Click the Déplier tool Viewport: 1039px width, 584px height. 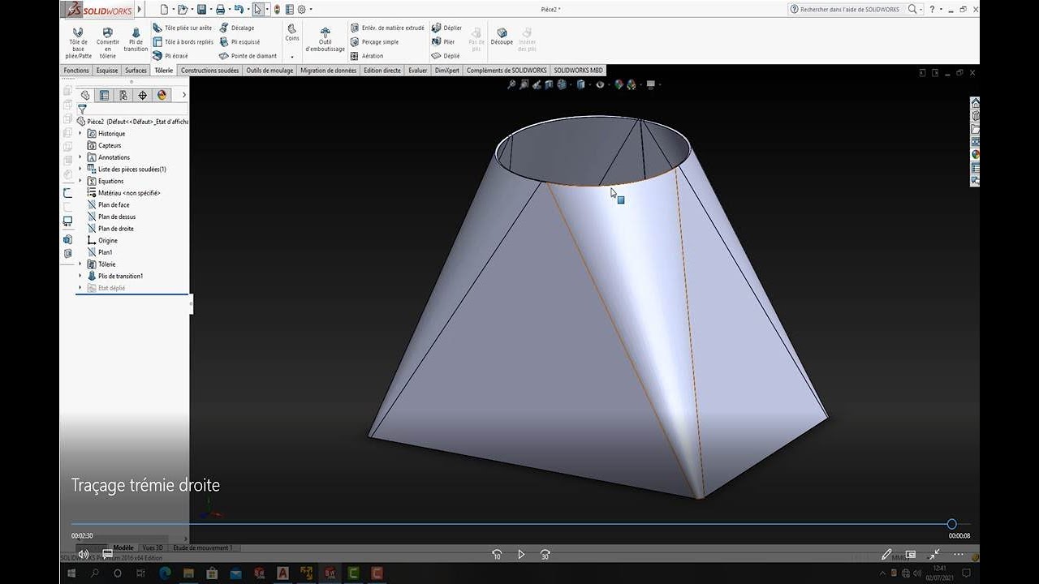[x=446, y=28]
